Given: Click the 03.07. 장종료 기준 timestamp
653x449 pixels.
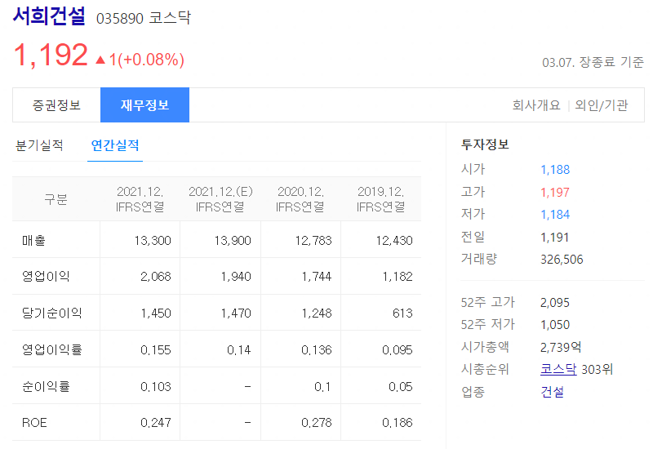Looking at the screenshot, I should point(593,63).
